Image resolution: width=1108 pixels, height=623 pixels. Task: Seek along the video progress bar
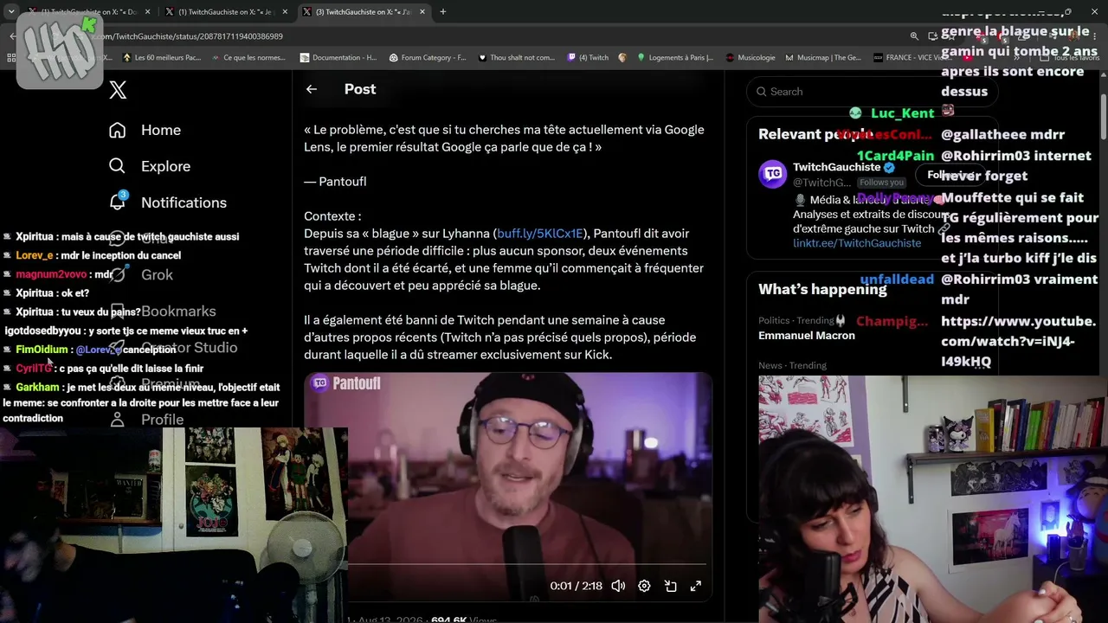coord(528,565)
